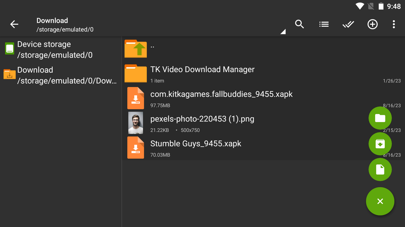Close the floating action menu
The image size is (405, 227).
coord(380,201)
